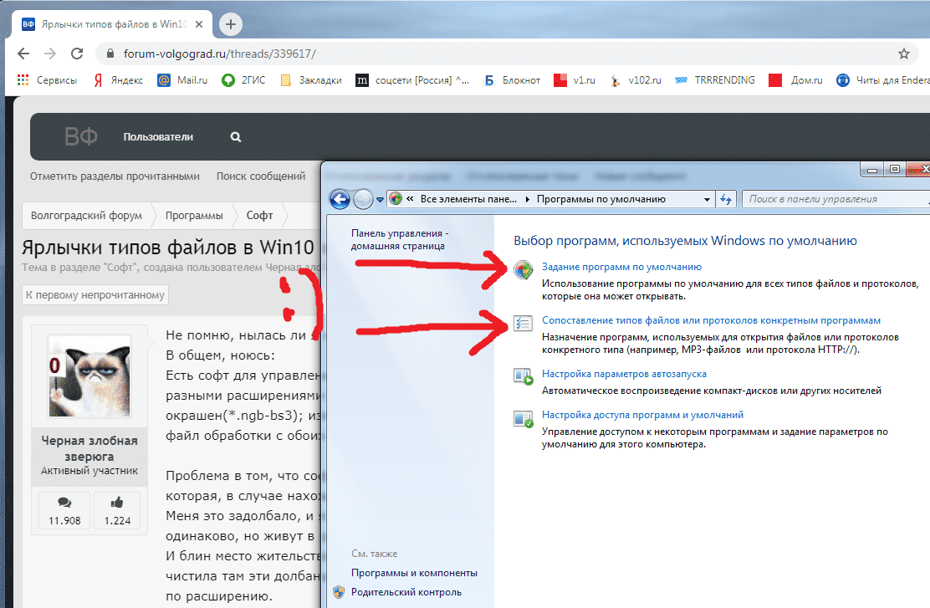The width and height of the screenshot is (930, 608).
Task: Open 'Сопоставление типов файлов' link
Action: click(x=711, y=320)
